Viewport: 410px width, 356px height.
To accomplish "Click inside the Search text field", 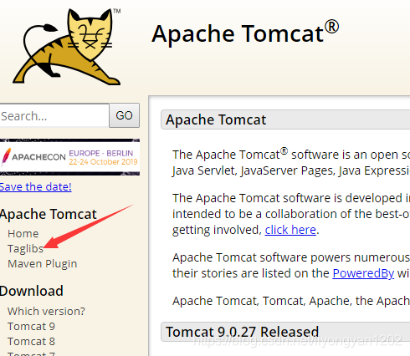I will click(54, 115).
